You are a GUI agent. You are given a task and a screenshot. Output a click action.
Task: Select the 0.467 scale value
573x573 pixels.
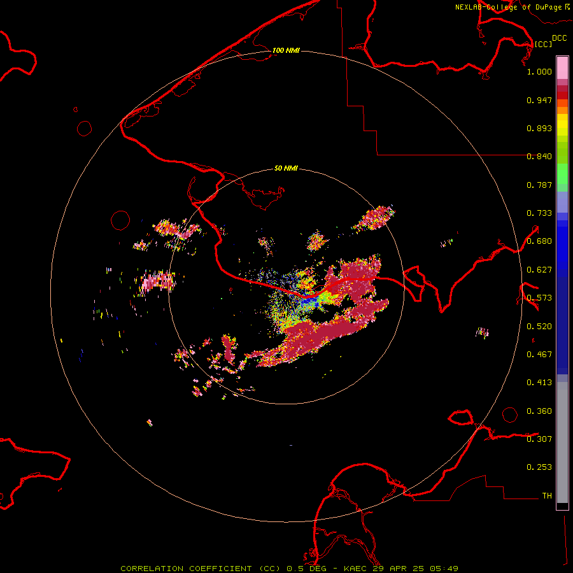click(539, 355)
